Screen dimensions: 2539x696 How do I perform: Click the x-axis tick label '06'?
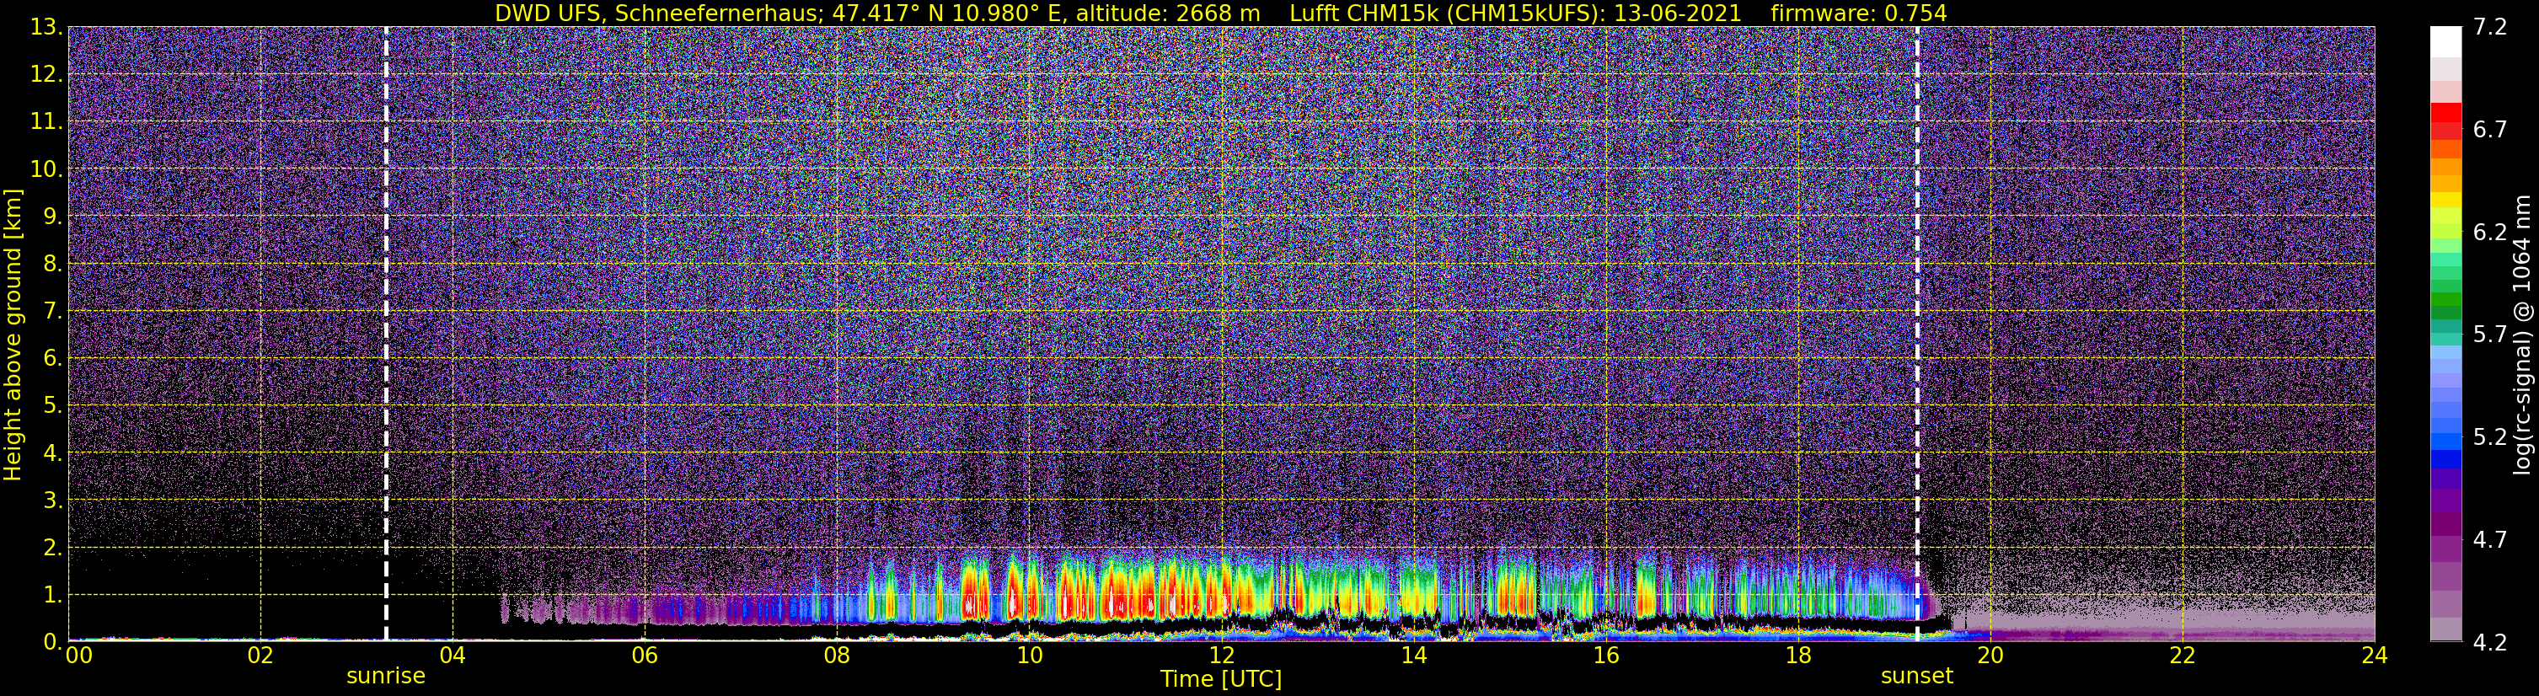point(645,656)
